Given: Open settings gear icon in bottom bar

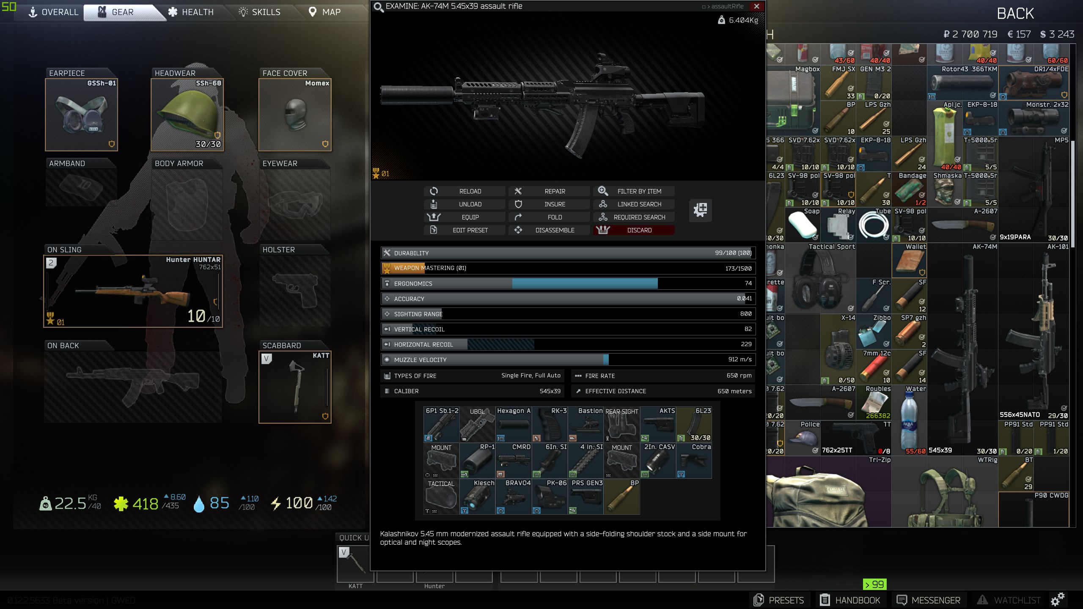Looking at the screenshot, I should (1058, 600).
